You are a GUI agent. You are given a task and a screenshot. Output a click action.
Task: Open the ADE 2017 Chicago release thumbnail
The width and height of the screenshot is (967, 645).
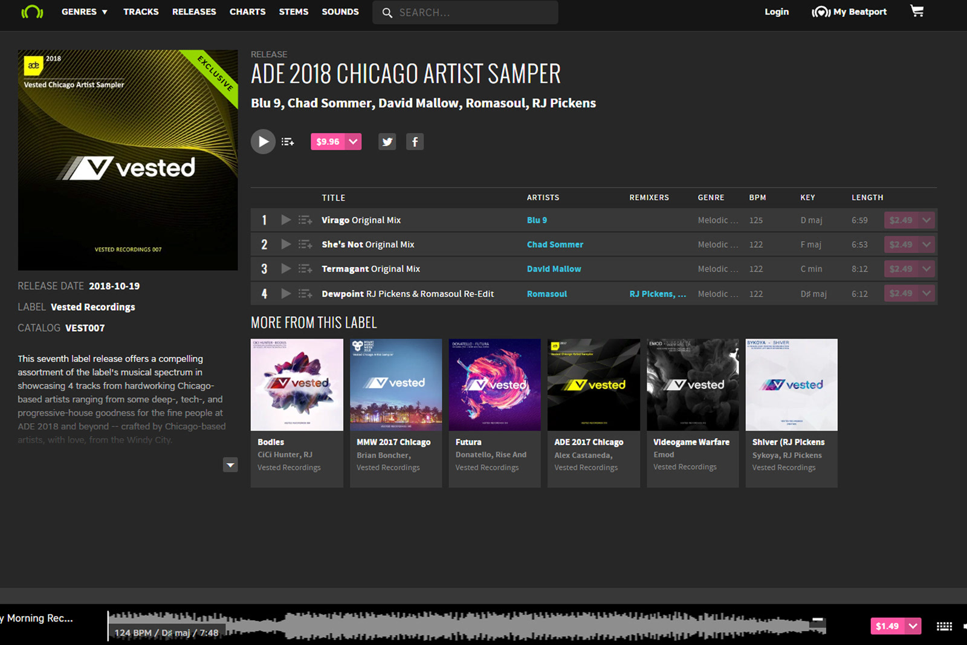(593, 384)
